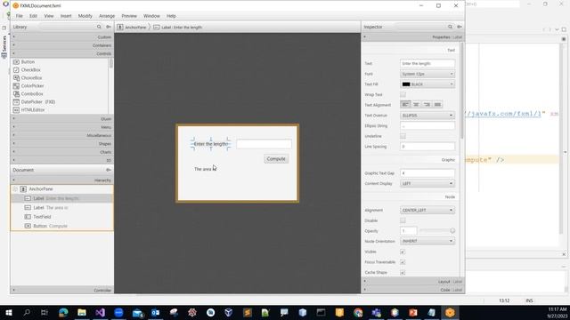Open the Text Overrun dropdown
This screenshot has width=570, height=320.
427,116
